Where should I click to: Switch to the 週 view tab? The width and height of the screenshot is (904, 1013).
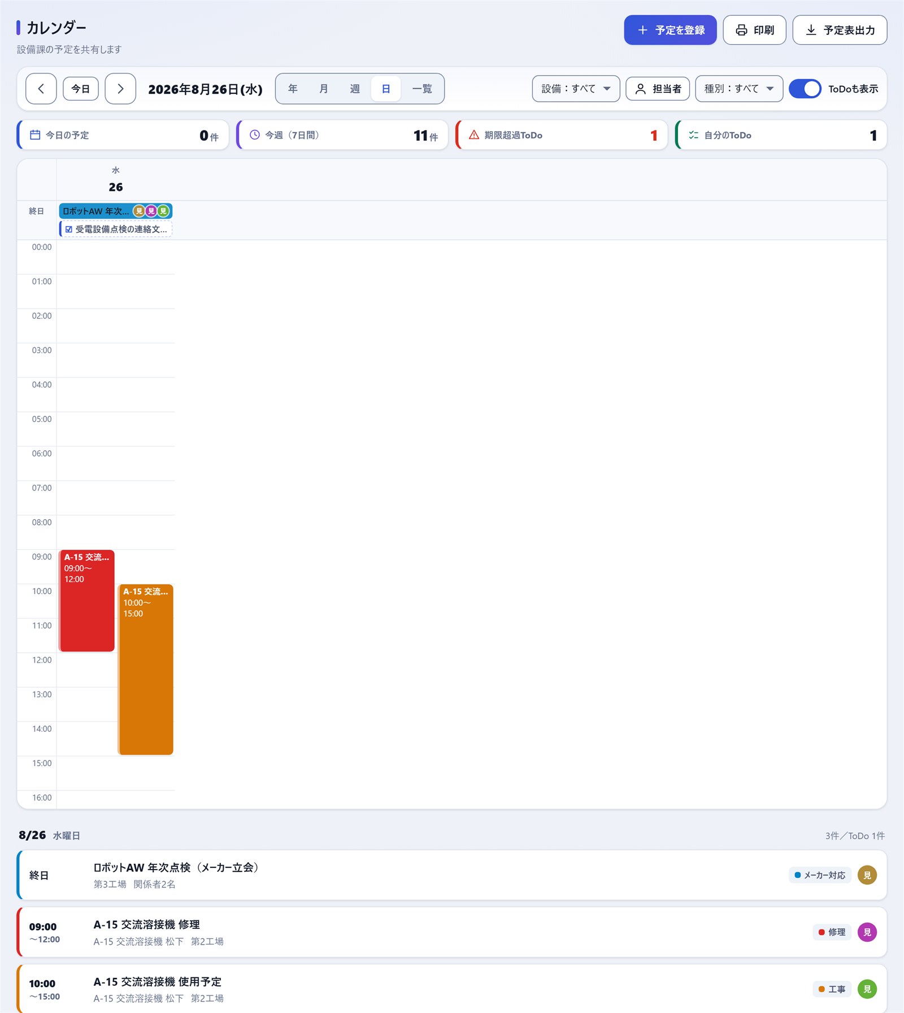[x=355, y=89]
